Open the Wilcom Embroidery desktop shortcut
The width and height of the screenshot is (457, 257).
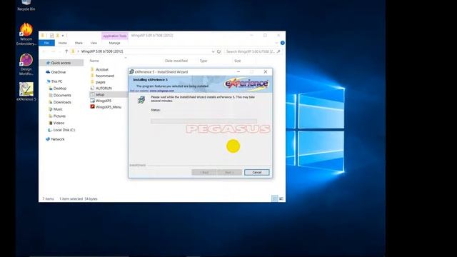26,34
